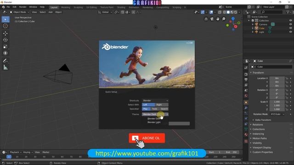The image size is (294, 165).
Task: Switch to the Shading workspace tab
Action: click(x=121, y=7)
